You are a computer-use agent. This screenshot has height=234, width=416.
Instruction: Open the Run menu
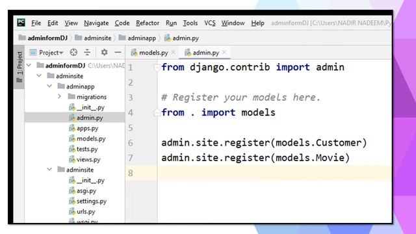pyautogui.click(x=171, y=23)
